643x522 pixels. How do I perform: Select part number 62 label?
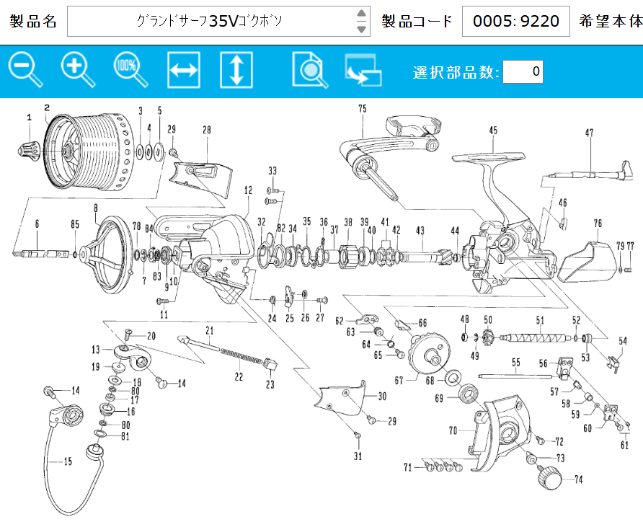point(339,321)
